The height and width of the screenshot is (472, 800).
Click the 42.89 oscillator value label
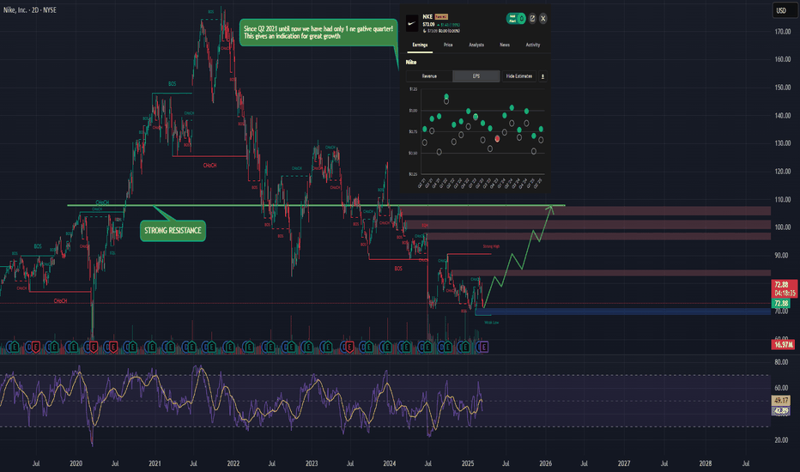click(780, 410)
